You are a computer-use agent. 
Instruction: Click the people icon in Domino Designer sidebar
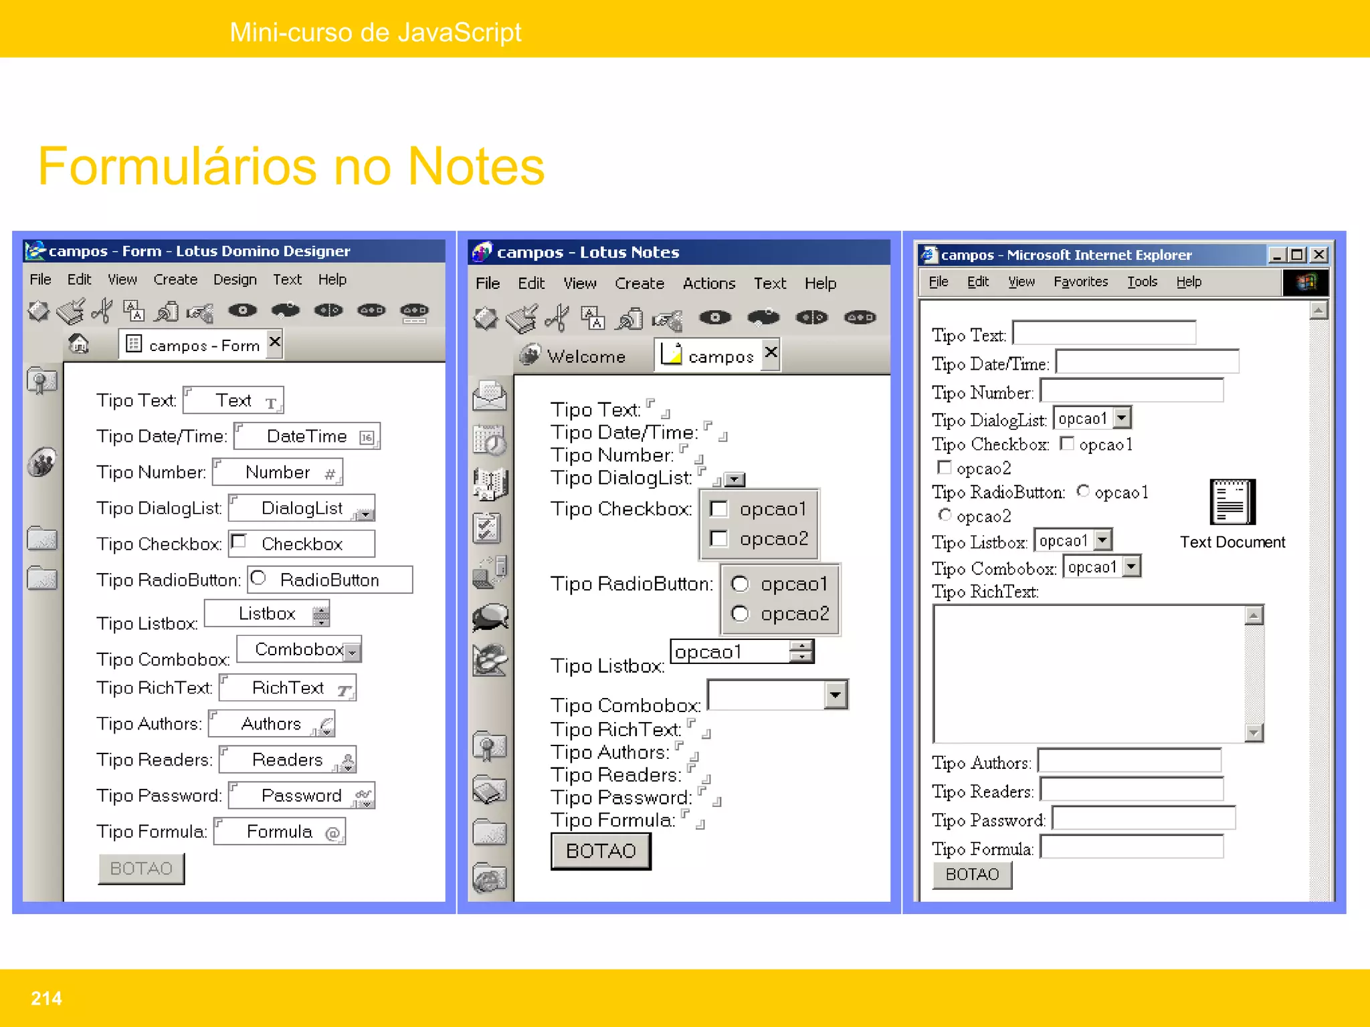pyautogui.click(x=41, y=462)
